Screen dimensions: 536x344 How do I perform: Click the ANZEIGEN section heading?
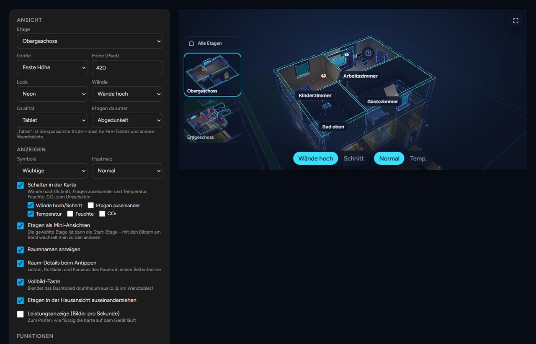click(x=31, y=150)
